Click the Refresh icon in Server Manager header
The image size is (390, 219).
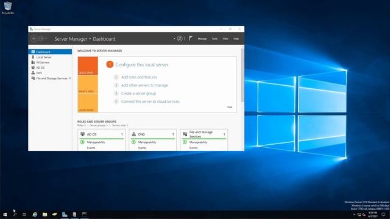[180, 38]
